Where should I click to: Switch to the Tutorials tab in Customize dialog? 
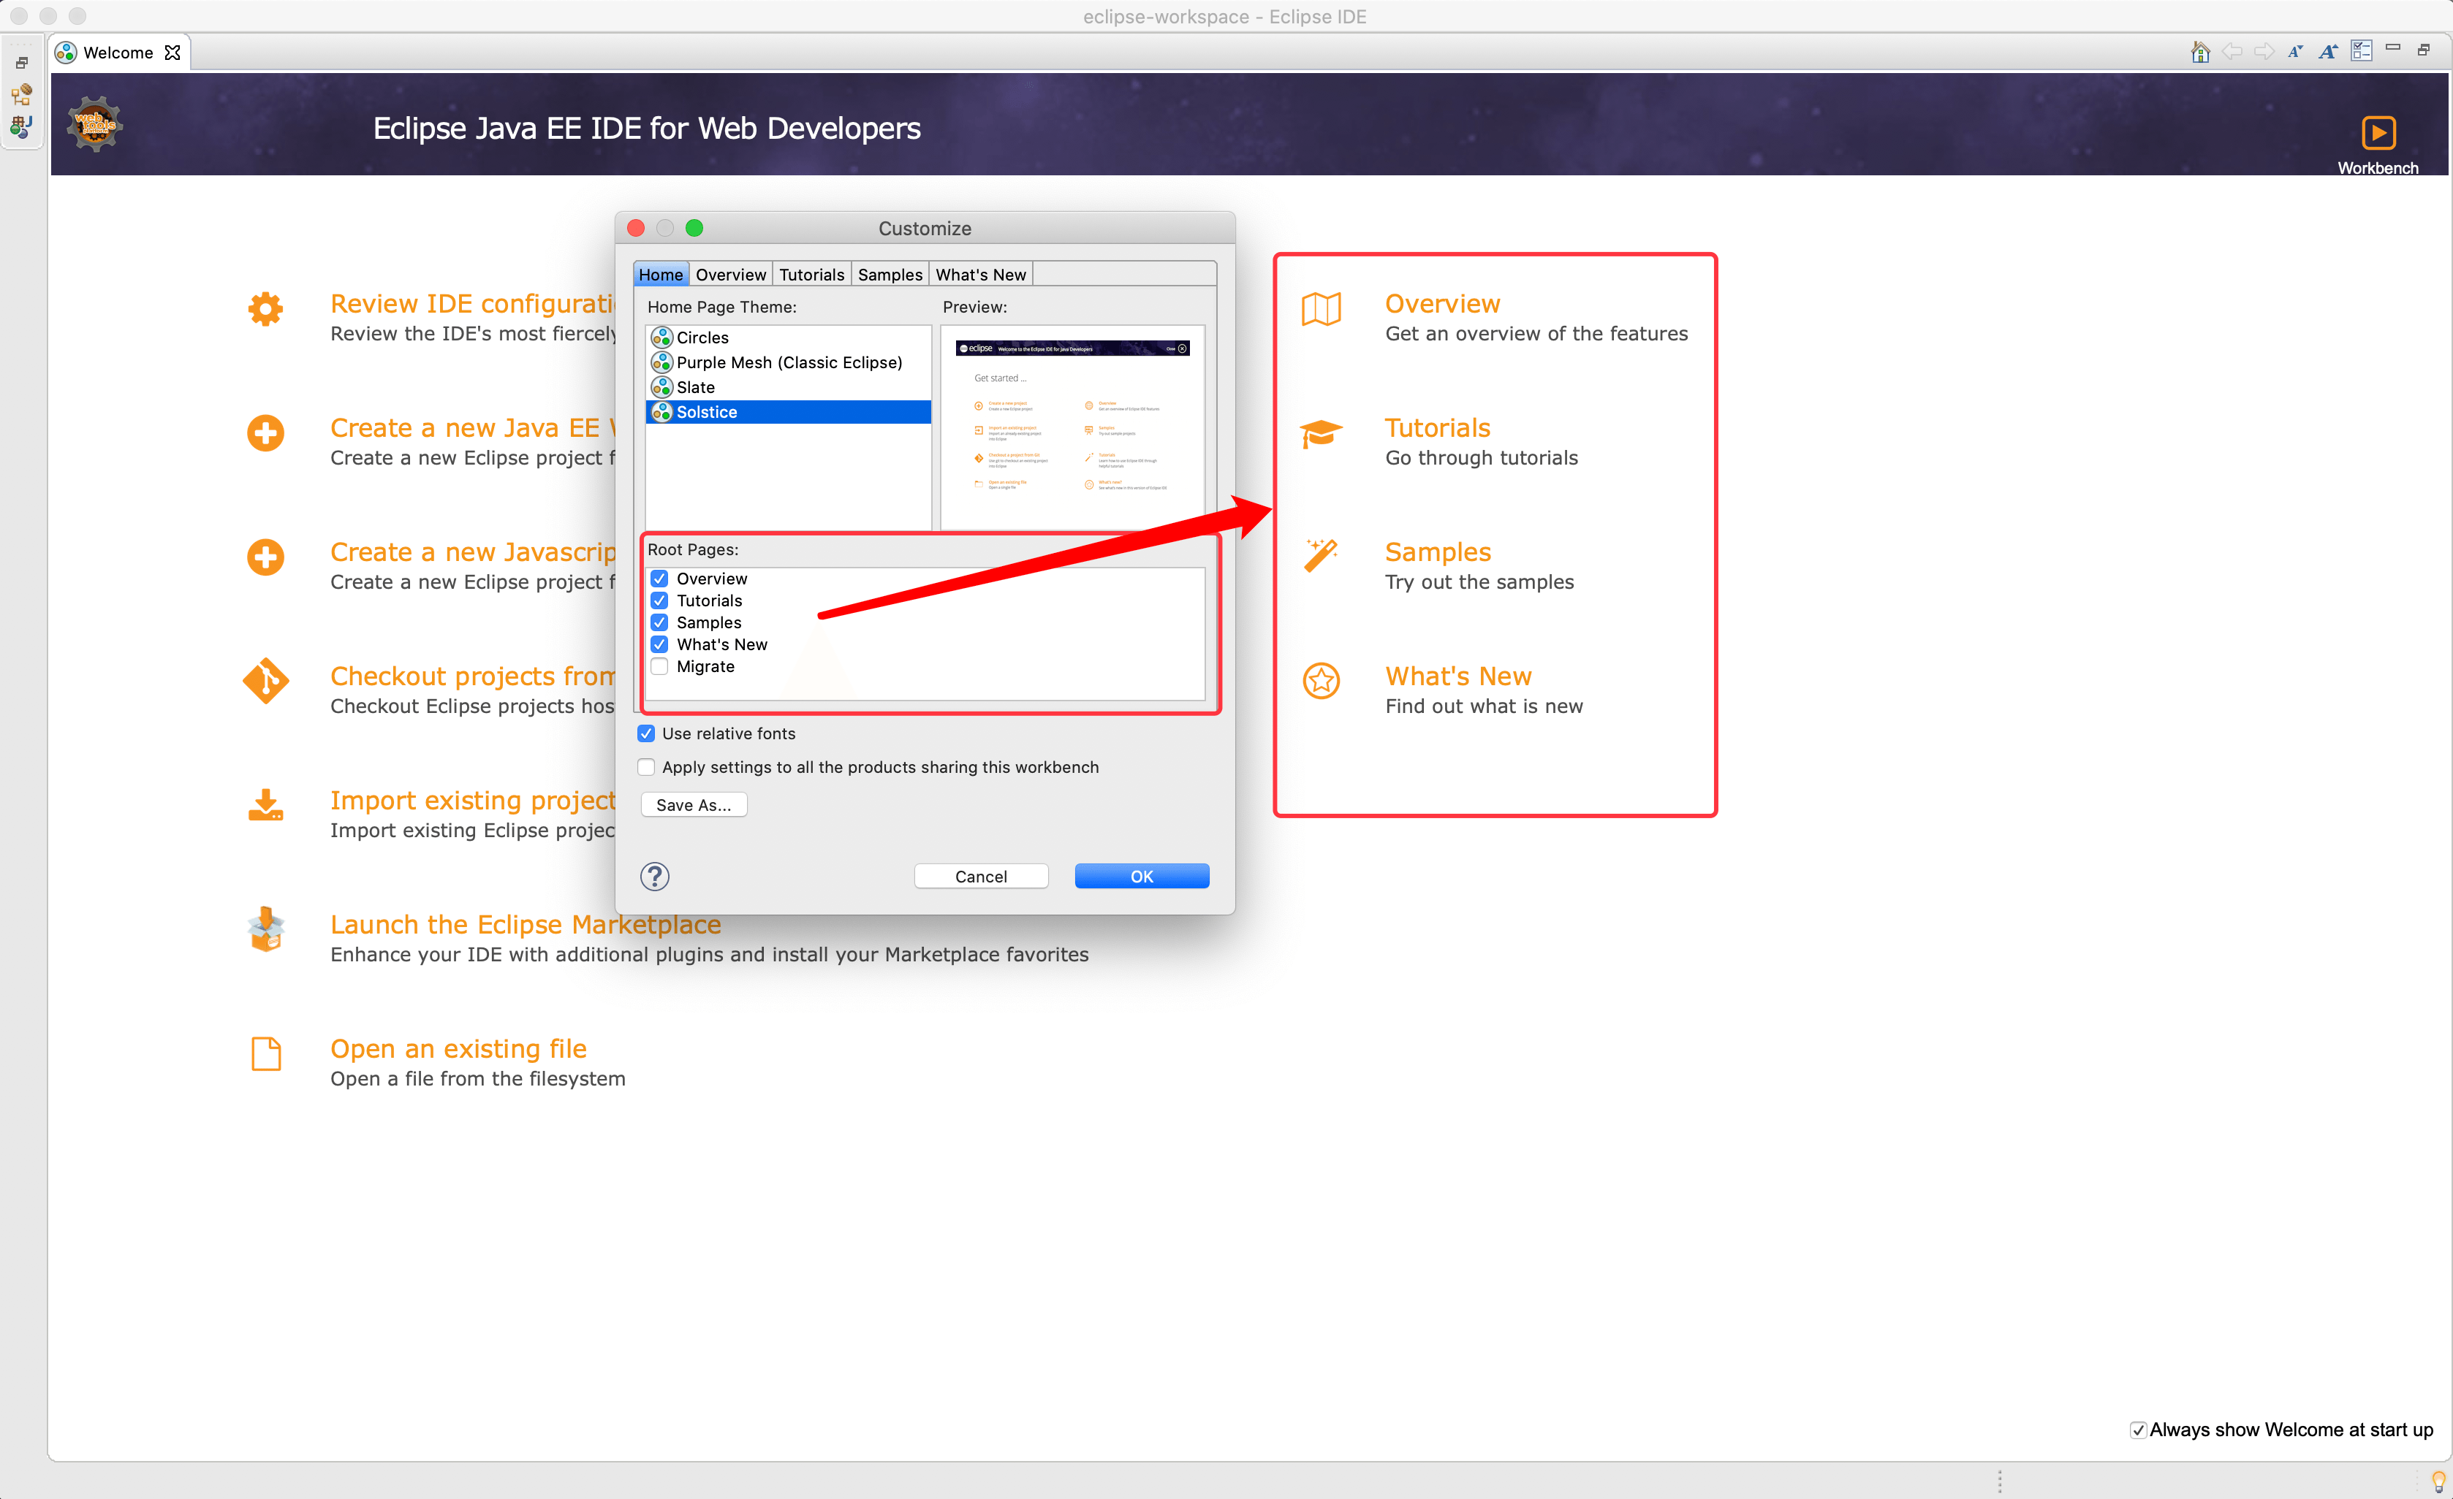pos(811,275)
